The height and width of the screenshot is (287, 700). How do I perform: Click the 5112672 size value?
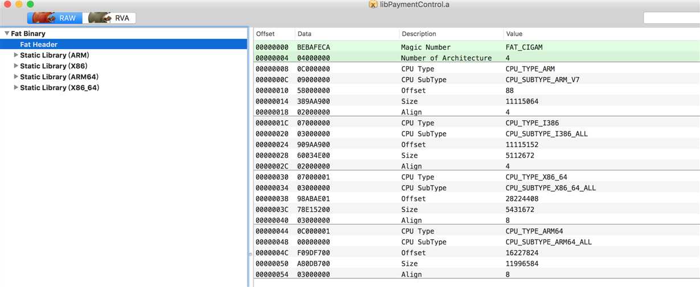click(519, 155)
